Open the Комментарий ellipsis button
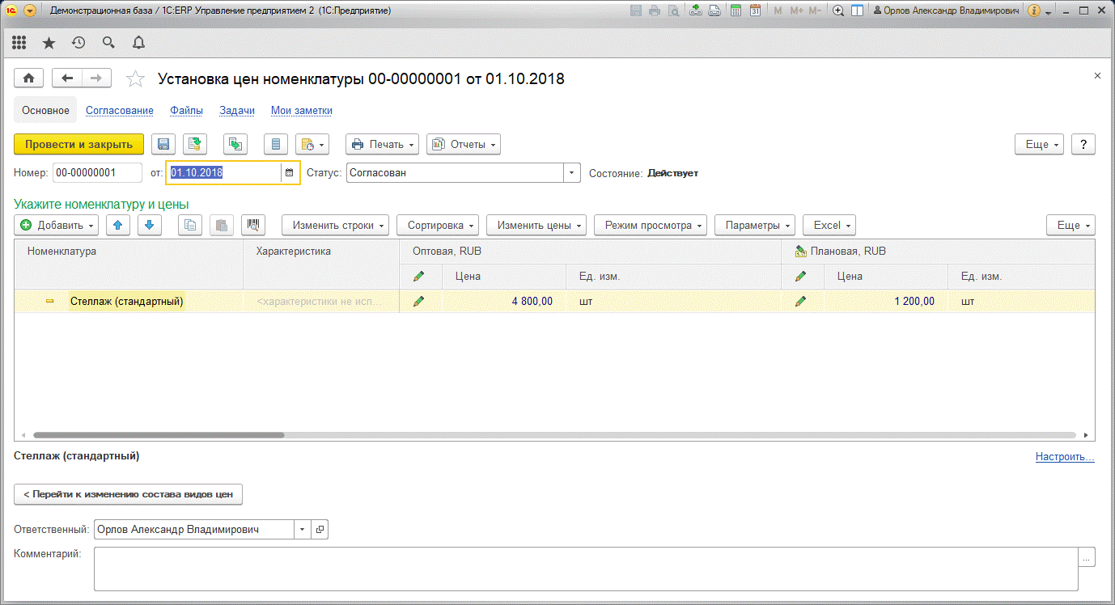The width and height of the screenshot is (1115, 605). tap(1087, 557)
